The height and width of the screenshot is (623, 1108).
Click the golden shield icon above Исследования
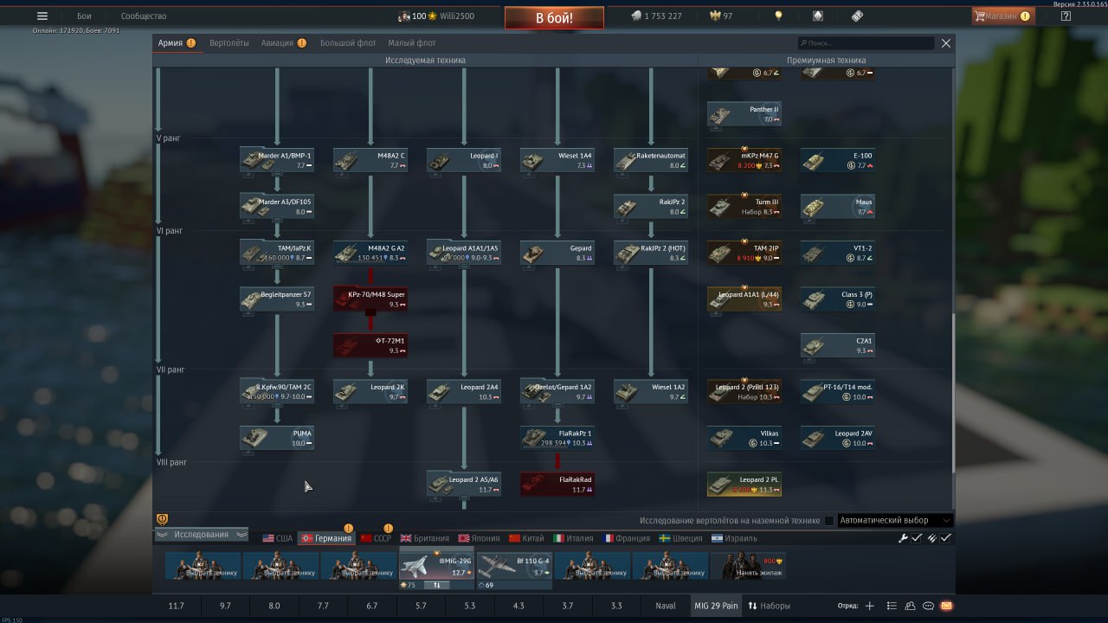coord(162,519)
